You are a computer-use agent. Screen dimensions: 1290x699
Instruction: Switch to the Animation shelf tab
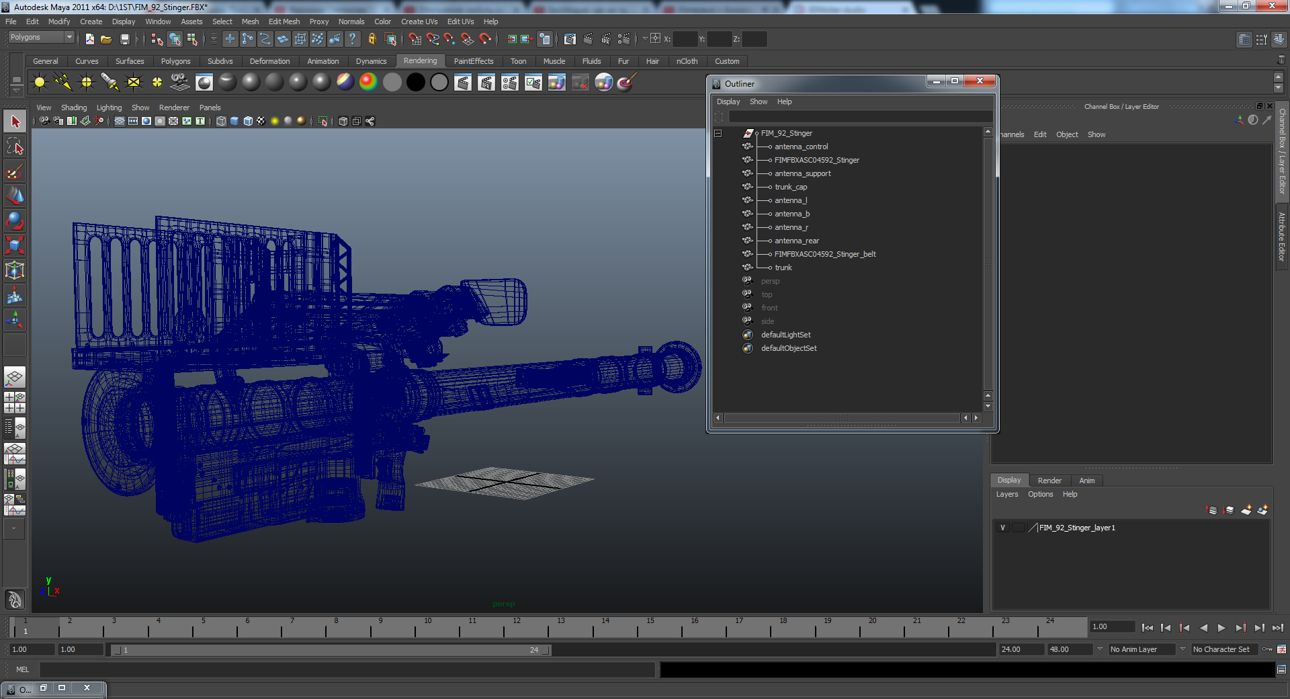click(x=322, y=61)
